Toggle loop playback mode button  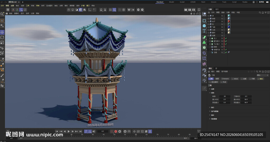pos(86,131)
